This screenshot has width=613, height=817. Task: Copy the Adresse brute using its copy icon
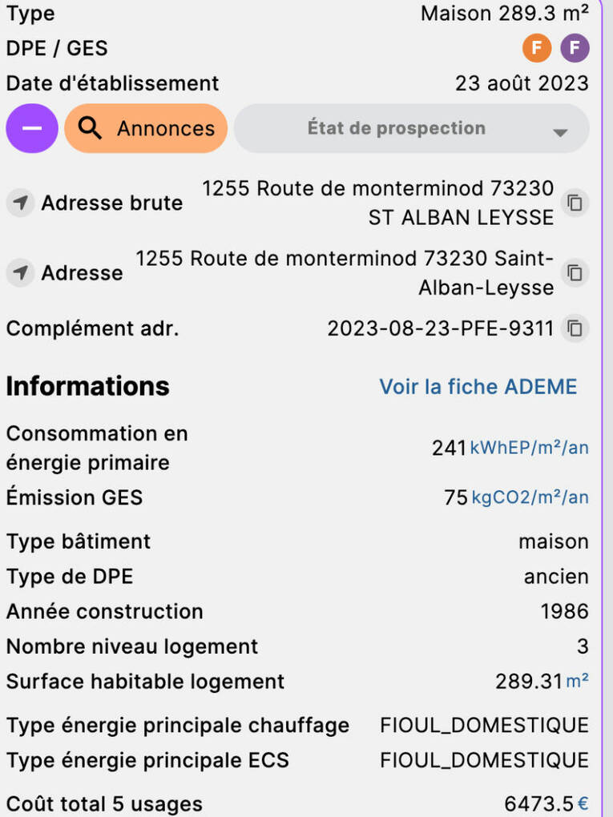click(x=575, y=203)
